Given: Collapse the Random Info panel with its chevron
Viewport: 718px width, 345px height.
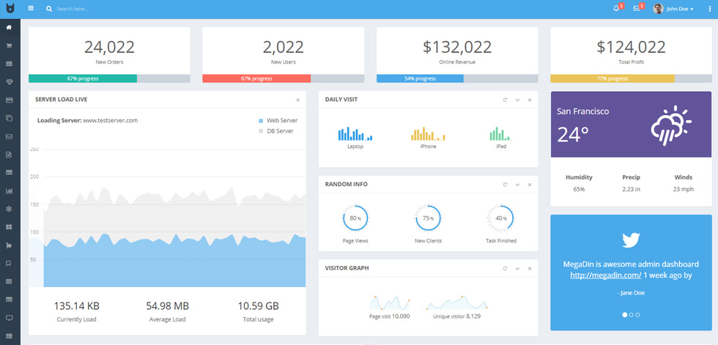Looking at the screenshot, I should [x=517, y=185].
